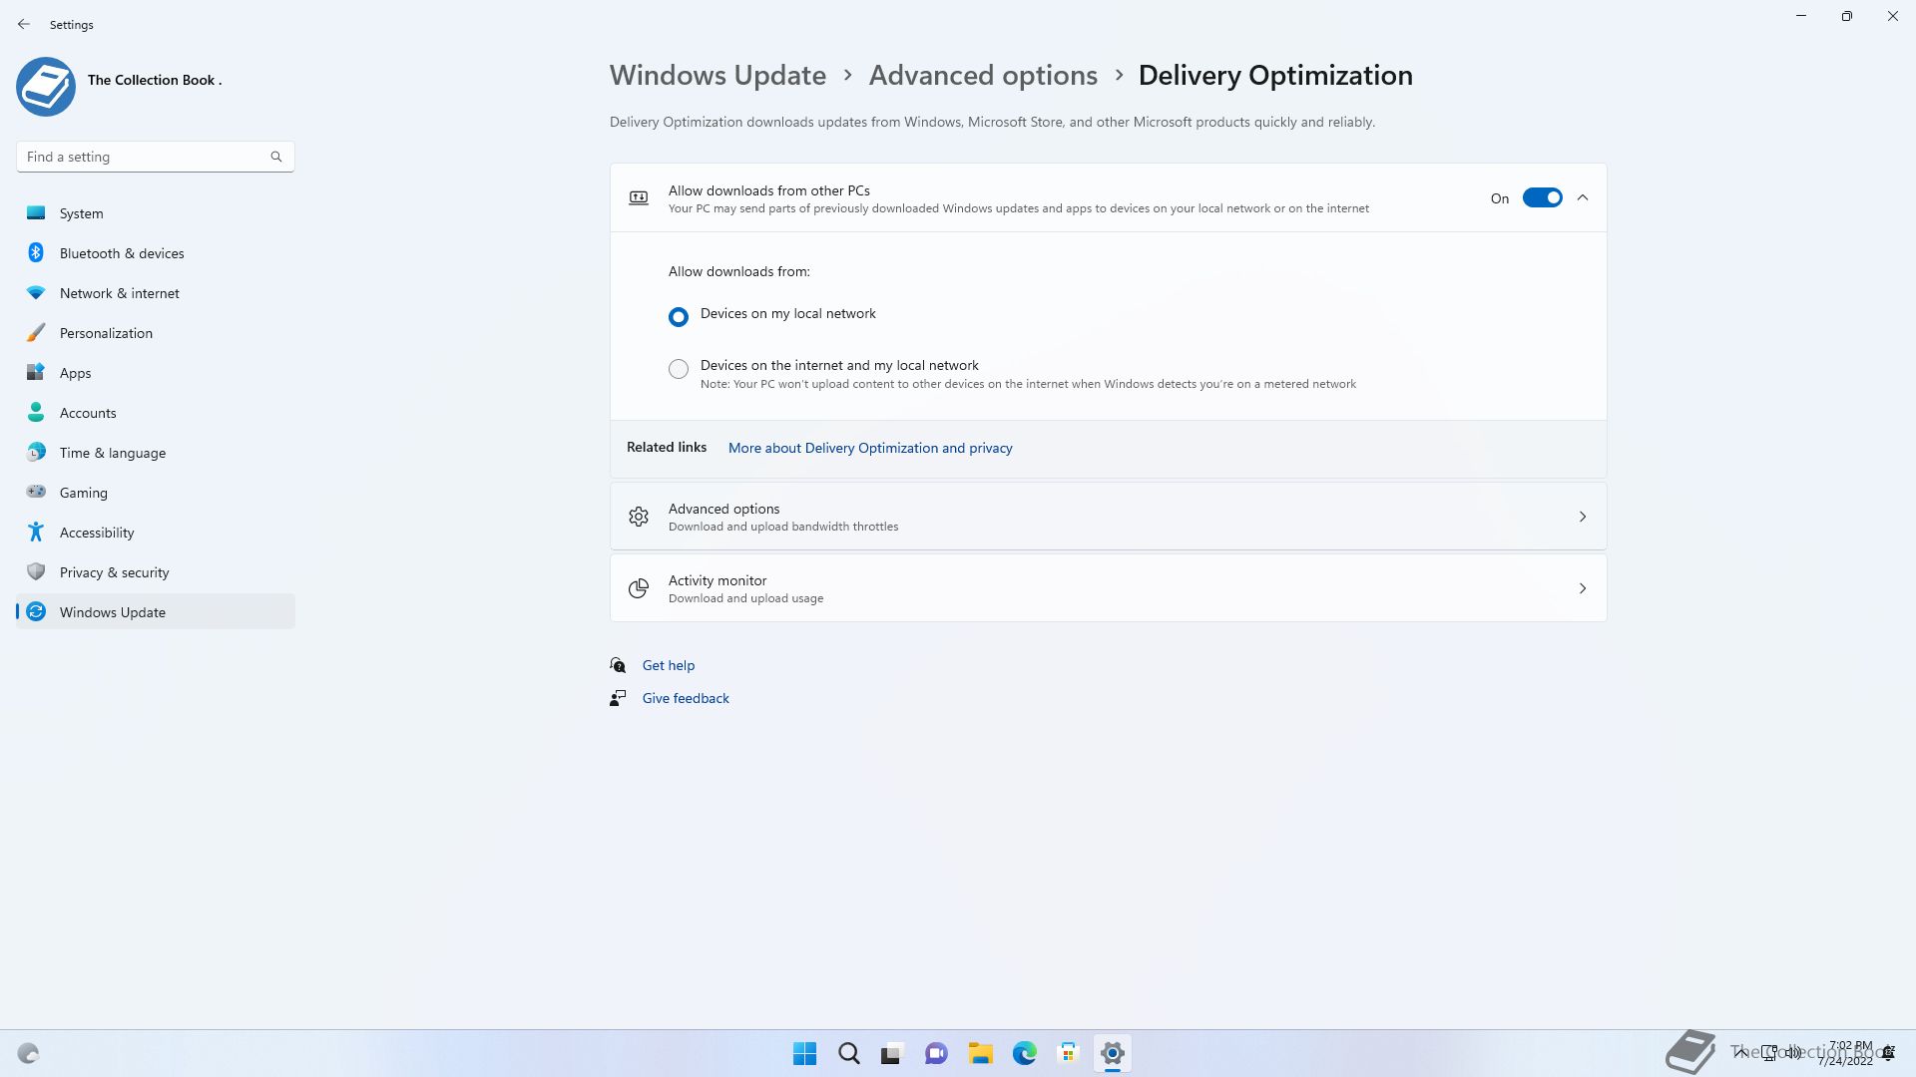Select Devices on my local network
1916x1077 pixels.
[679, 317]
